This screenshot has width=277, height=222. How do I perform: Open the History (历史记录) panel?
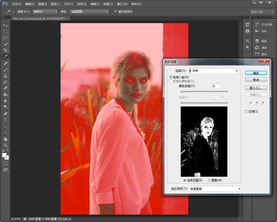[x=264, y=24]
